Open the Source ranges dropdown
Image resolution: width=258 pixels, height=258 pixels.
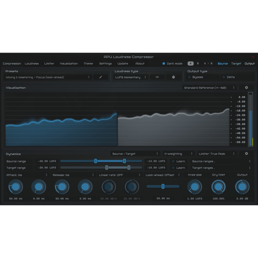(221, 162)
